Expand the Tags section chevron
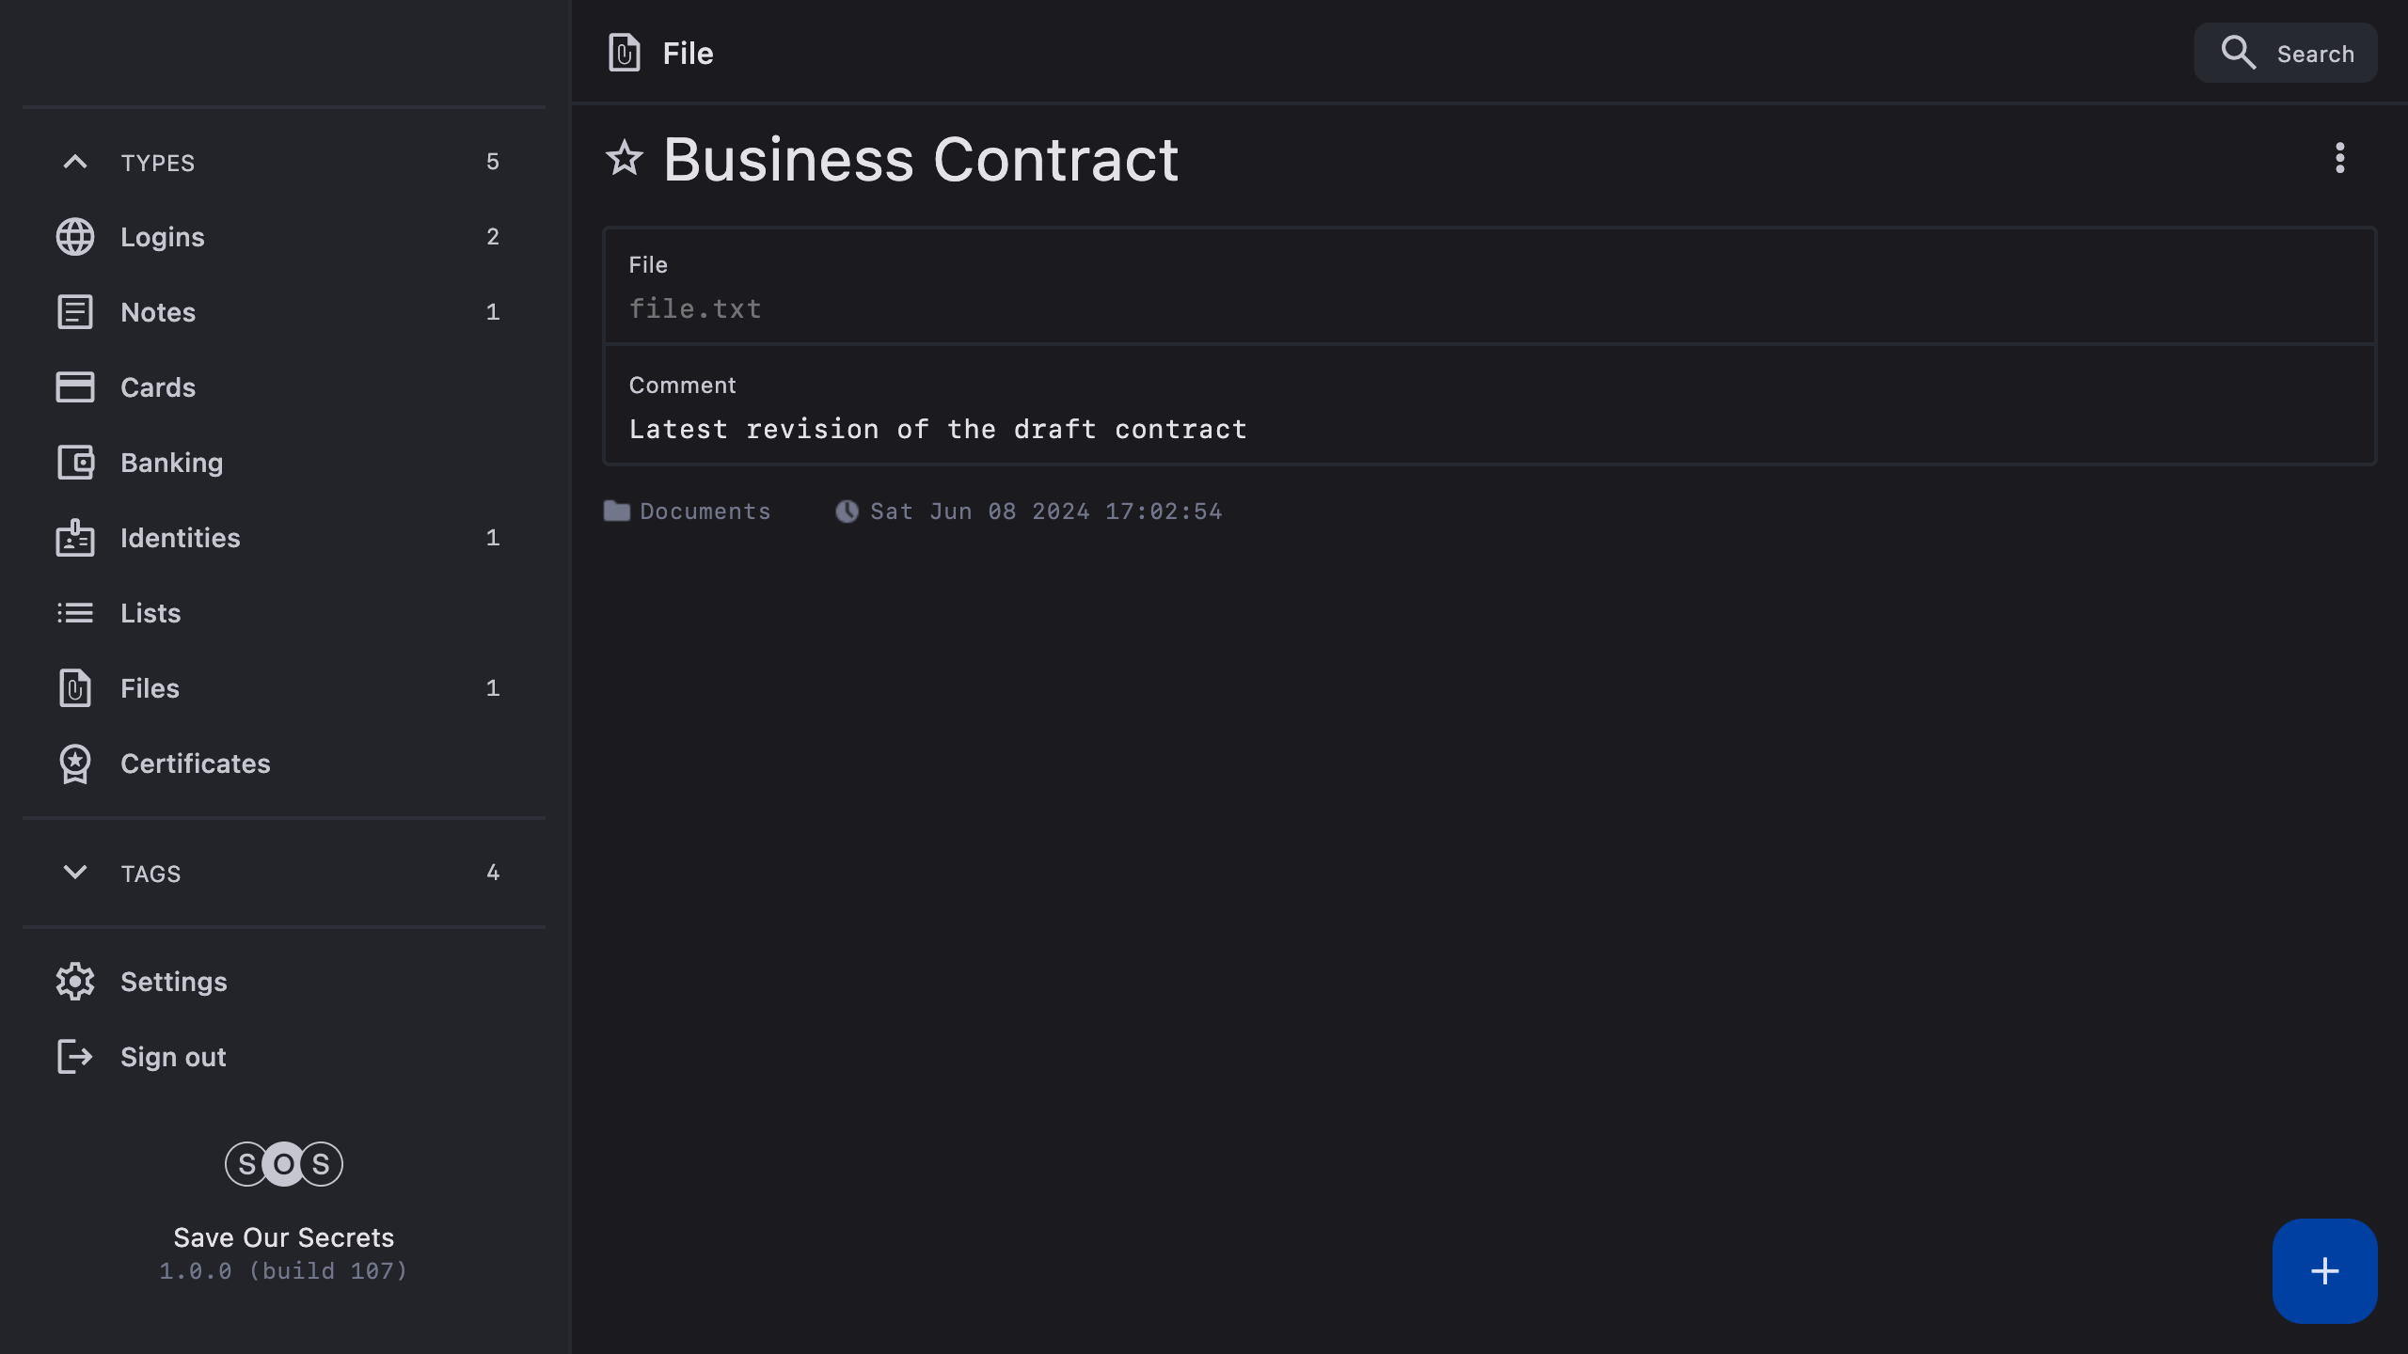This screenshot has width=2408, height=1354. click(75, 873)
